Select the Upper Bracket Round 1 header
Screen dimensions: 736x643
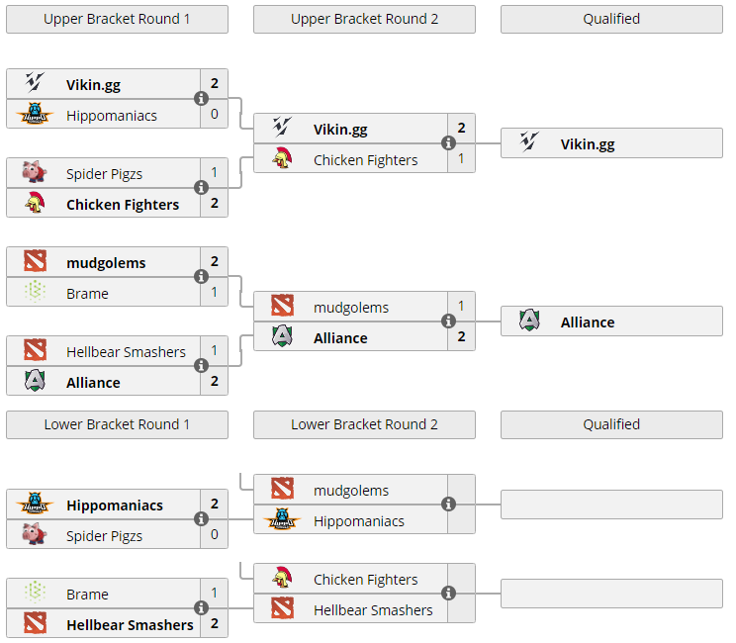[117, 19]
